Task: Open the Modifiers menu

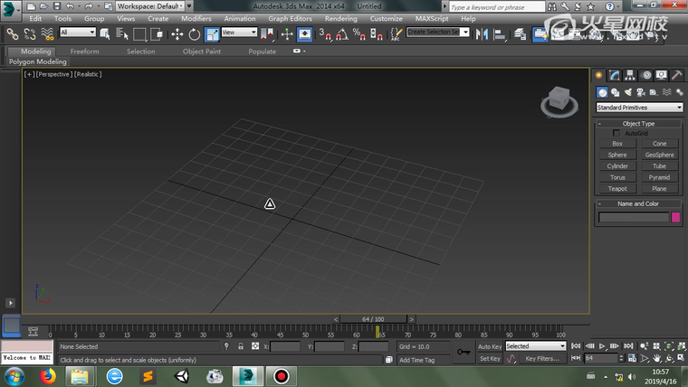Action: click(196, 18)
